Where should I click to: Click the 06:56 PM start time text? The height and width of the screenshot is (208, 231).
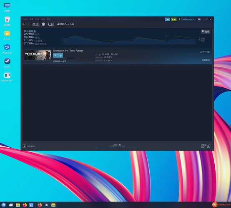(x=108, y=57)
